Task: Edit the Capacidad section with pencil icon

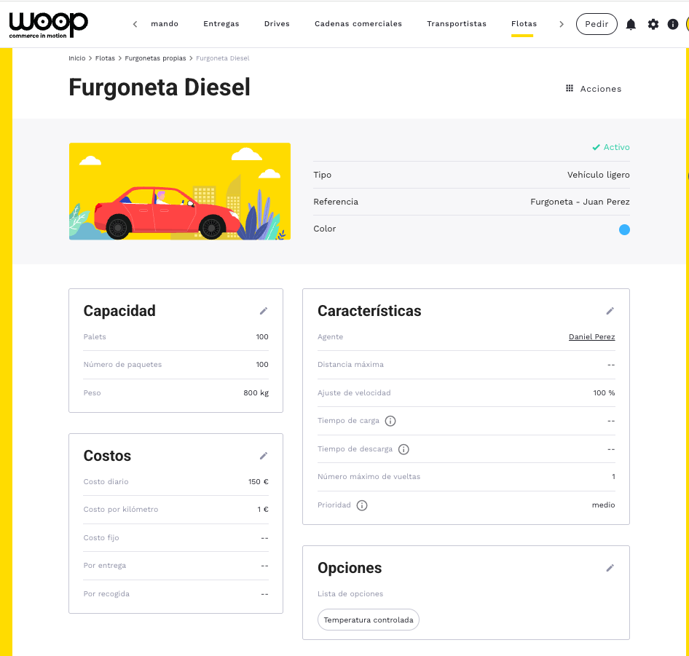Action: pyautogui.click(x=264, y=311)
